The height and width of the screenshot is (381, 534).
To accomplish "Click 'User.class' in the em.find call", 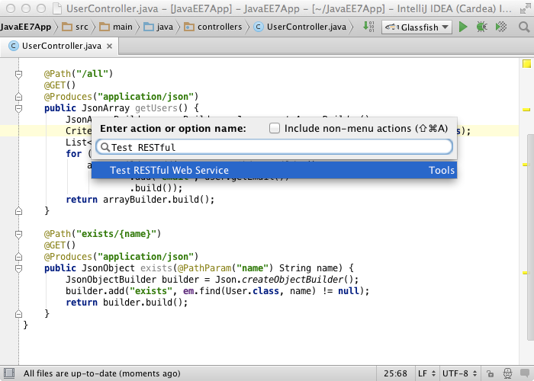I will pyautogui.click(x=253, y=291).
